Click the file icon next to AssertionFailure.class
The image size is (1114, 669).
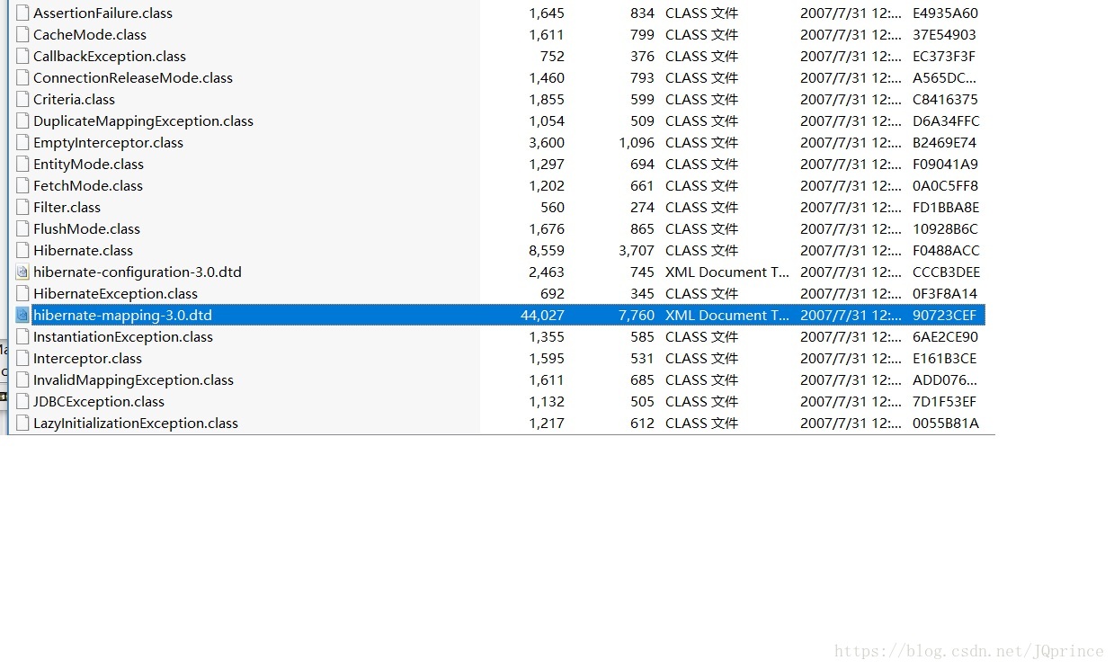[22, 13]
